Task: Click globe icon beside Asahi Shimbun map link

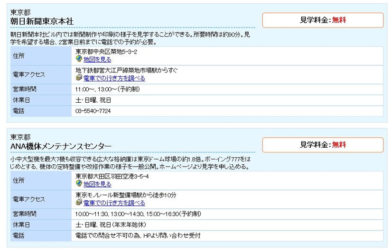Action: click(79, 59)
